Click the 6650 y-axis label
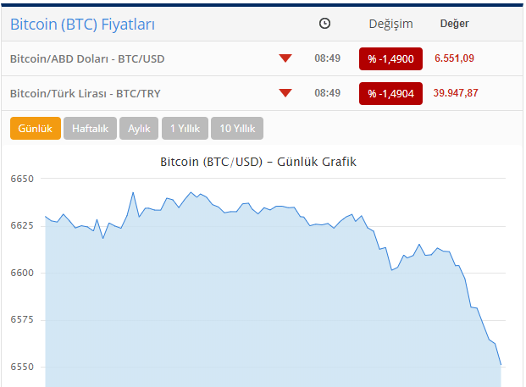526x387 pixels. (x=22, y=179)
